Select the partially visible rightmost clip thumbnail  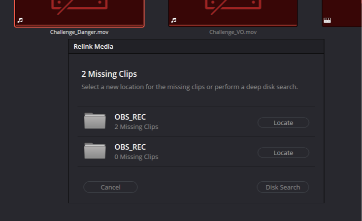(x=342, y=12)
